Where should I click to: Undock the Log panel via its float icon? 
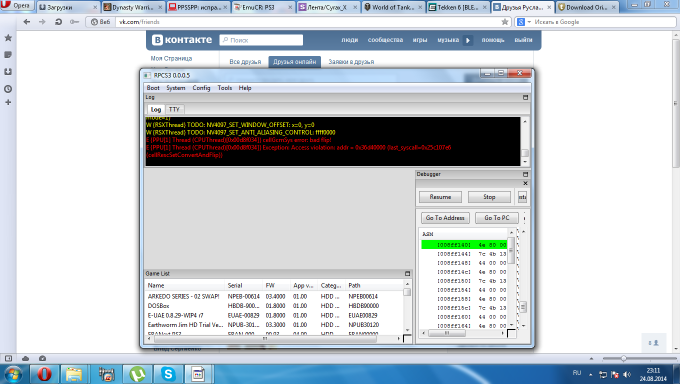click(x=525, y=97)
